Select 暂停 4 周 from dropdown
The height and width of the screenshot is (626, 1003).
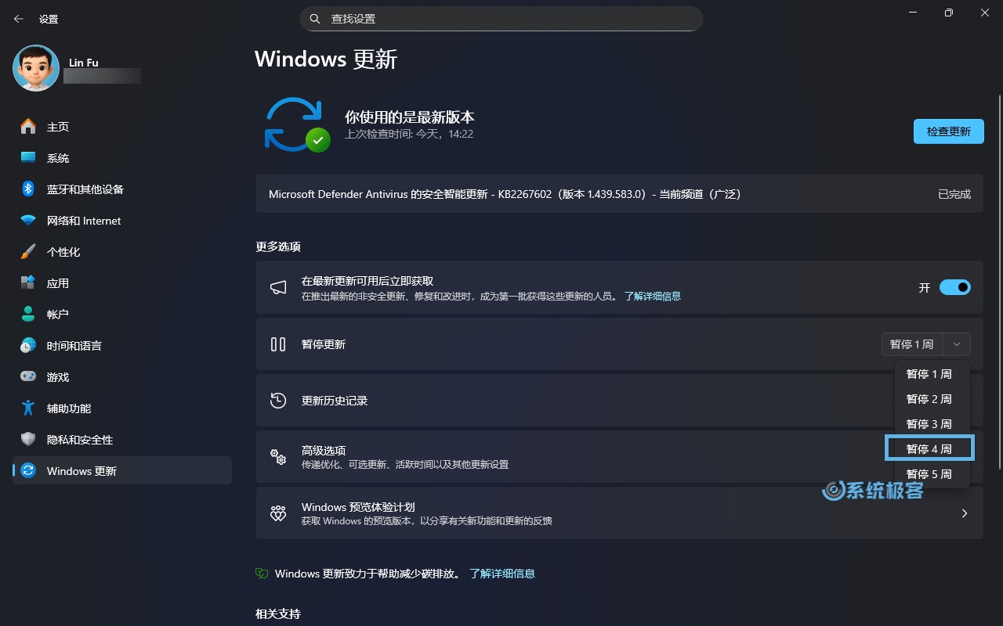pyautogui.click(x=929, y=448)
